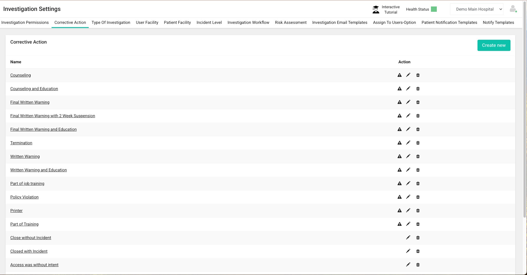Select the Corrective Action tab
Screen dimensions: 527x275
click(x=70, y=22)
